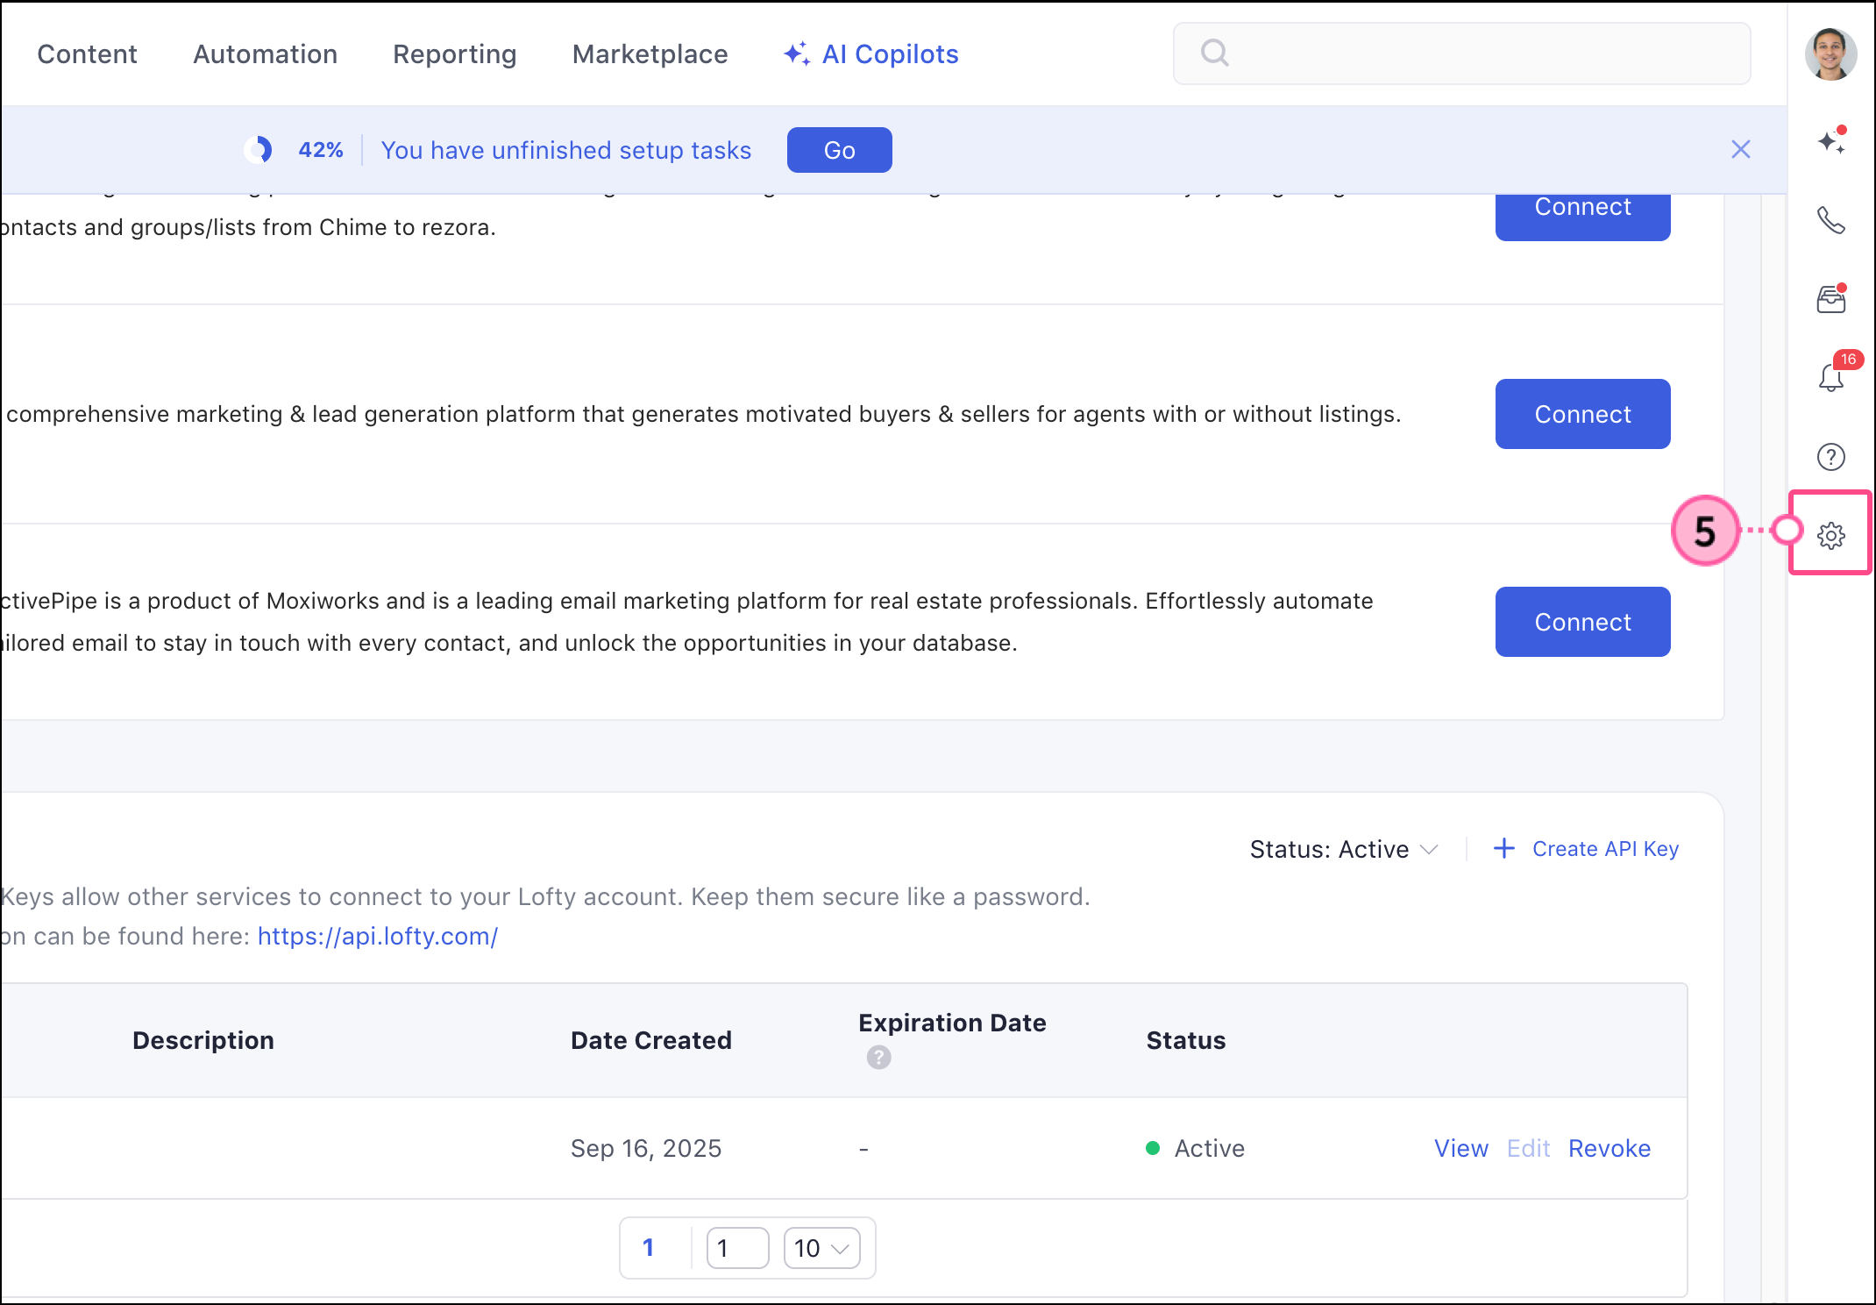Open the help question mark icon
Screen dimensions: 1876x1305
tap(1830, 457)
